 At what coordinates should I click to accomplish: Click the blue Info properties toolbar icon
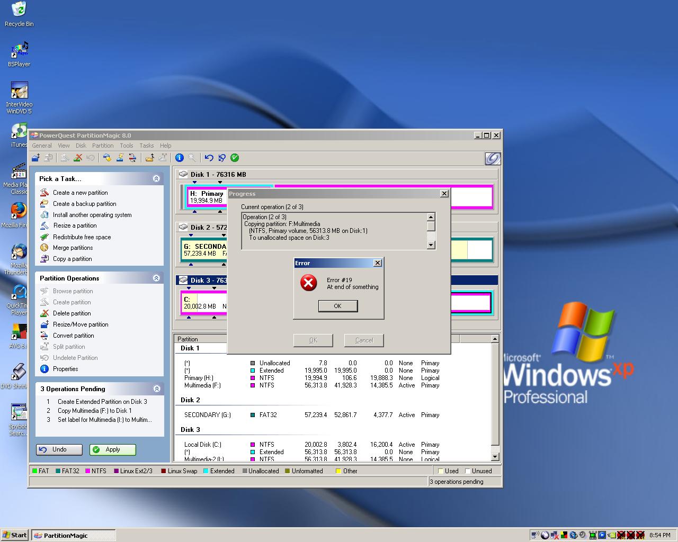[x=179, y=158]
